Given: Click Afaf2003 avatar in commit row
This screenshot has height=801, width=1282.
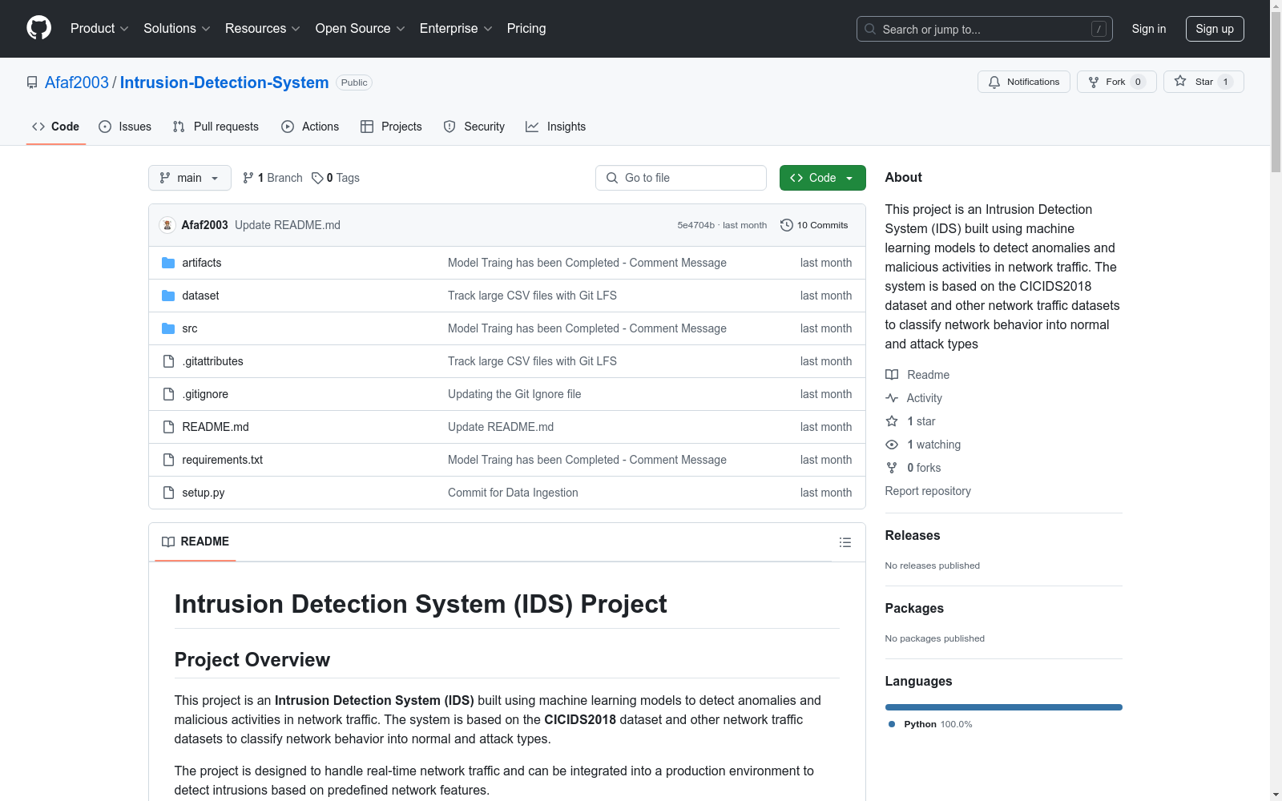Looking at the screenshot, I should click(167, 225).
